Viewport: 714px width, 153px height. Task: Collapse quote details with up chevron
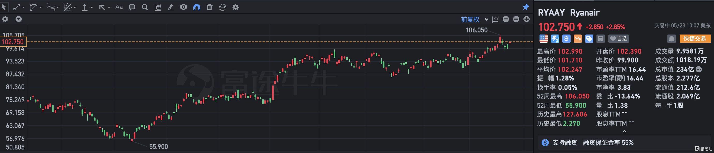click(x=624, y=131)
